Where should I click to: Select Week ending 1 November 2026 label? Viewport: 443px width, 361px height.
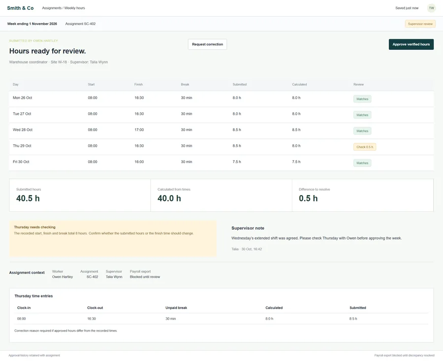click(x=32, y=24)
